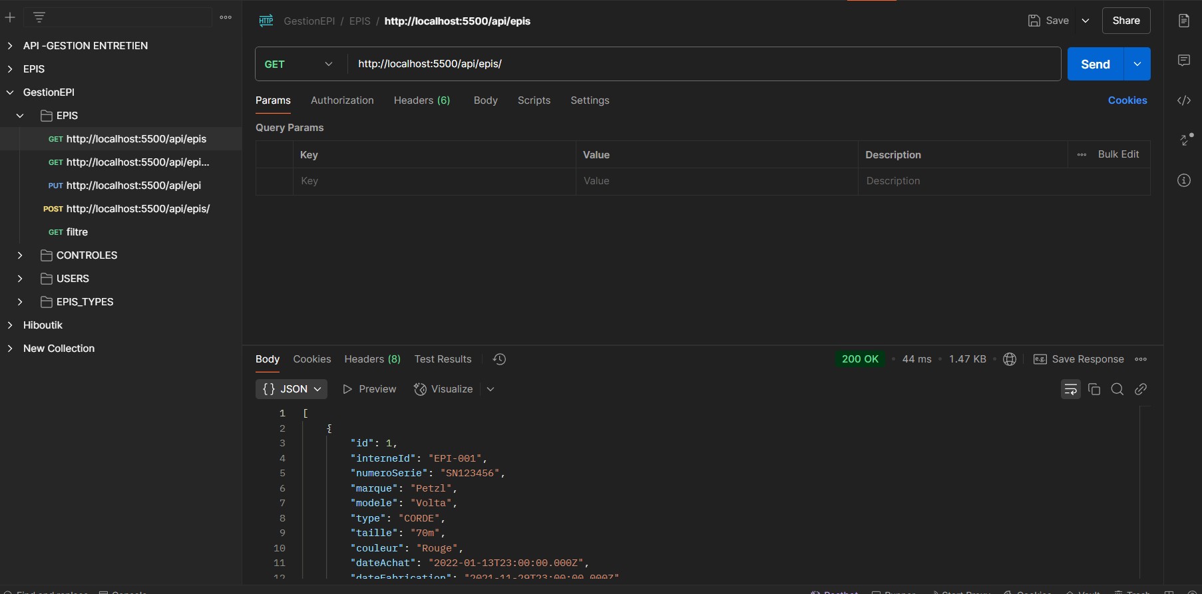Copy the response body
The image size is (1202, 594).
pos(1094,389)
